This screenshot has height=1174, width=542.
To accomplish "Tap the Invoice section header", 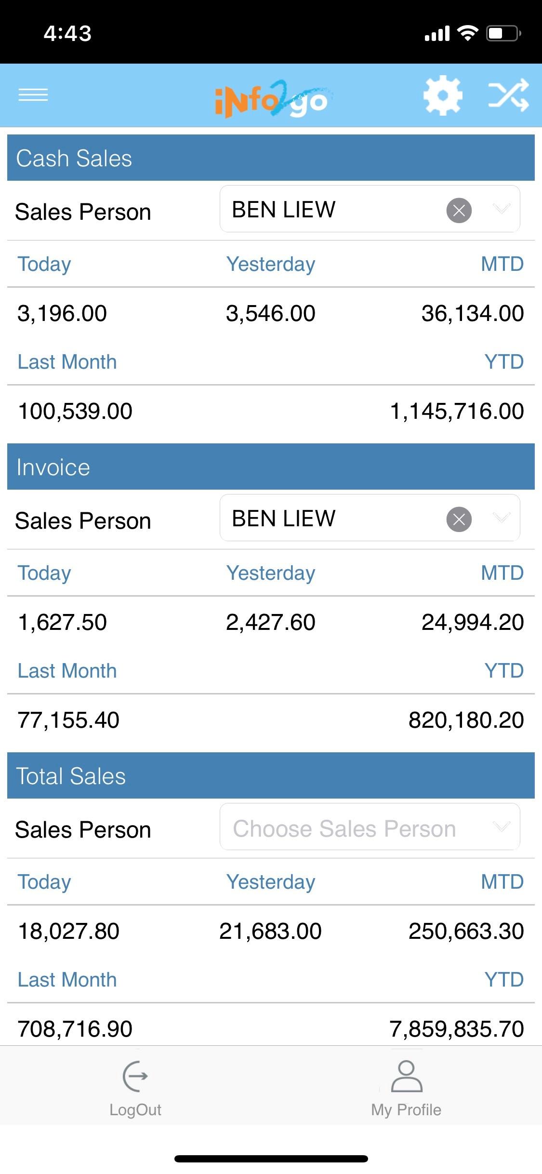I will pos(271,467).
